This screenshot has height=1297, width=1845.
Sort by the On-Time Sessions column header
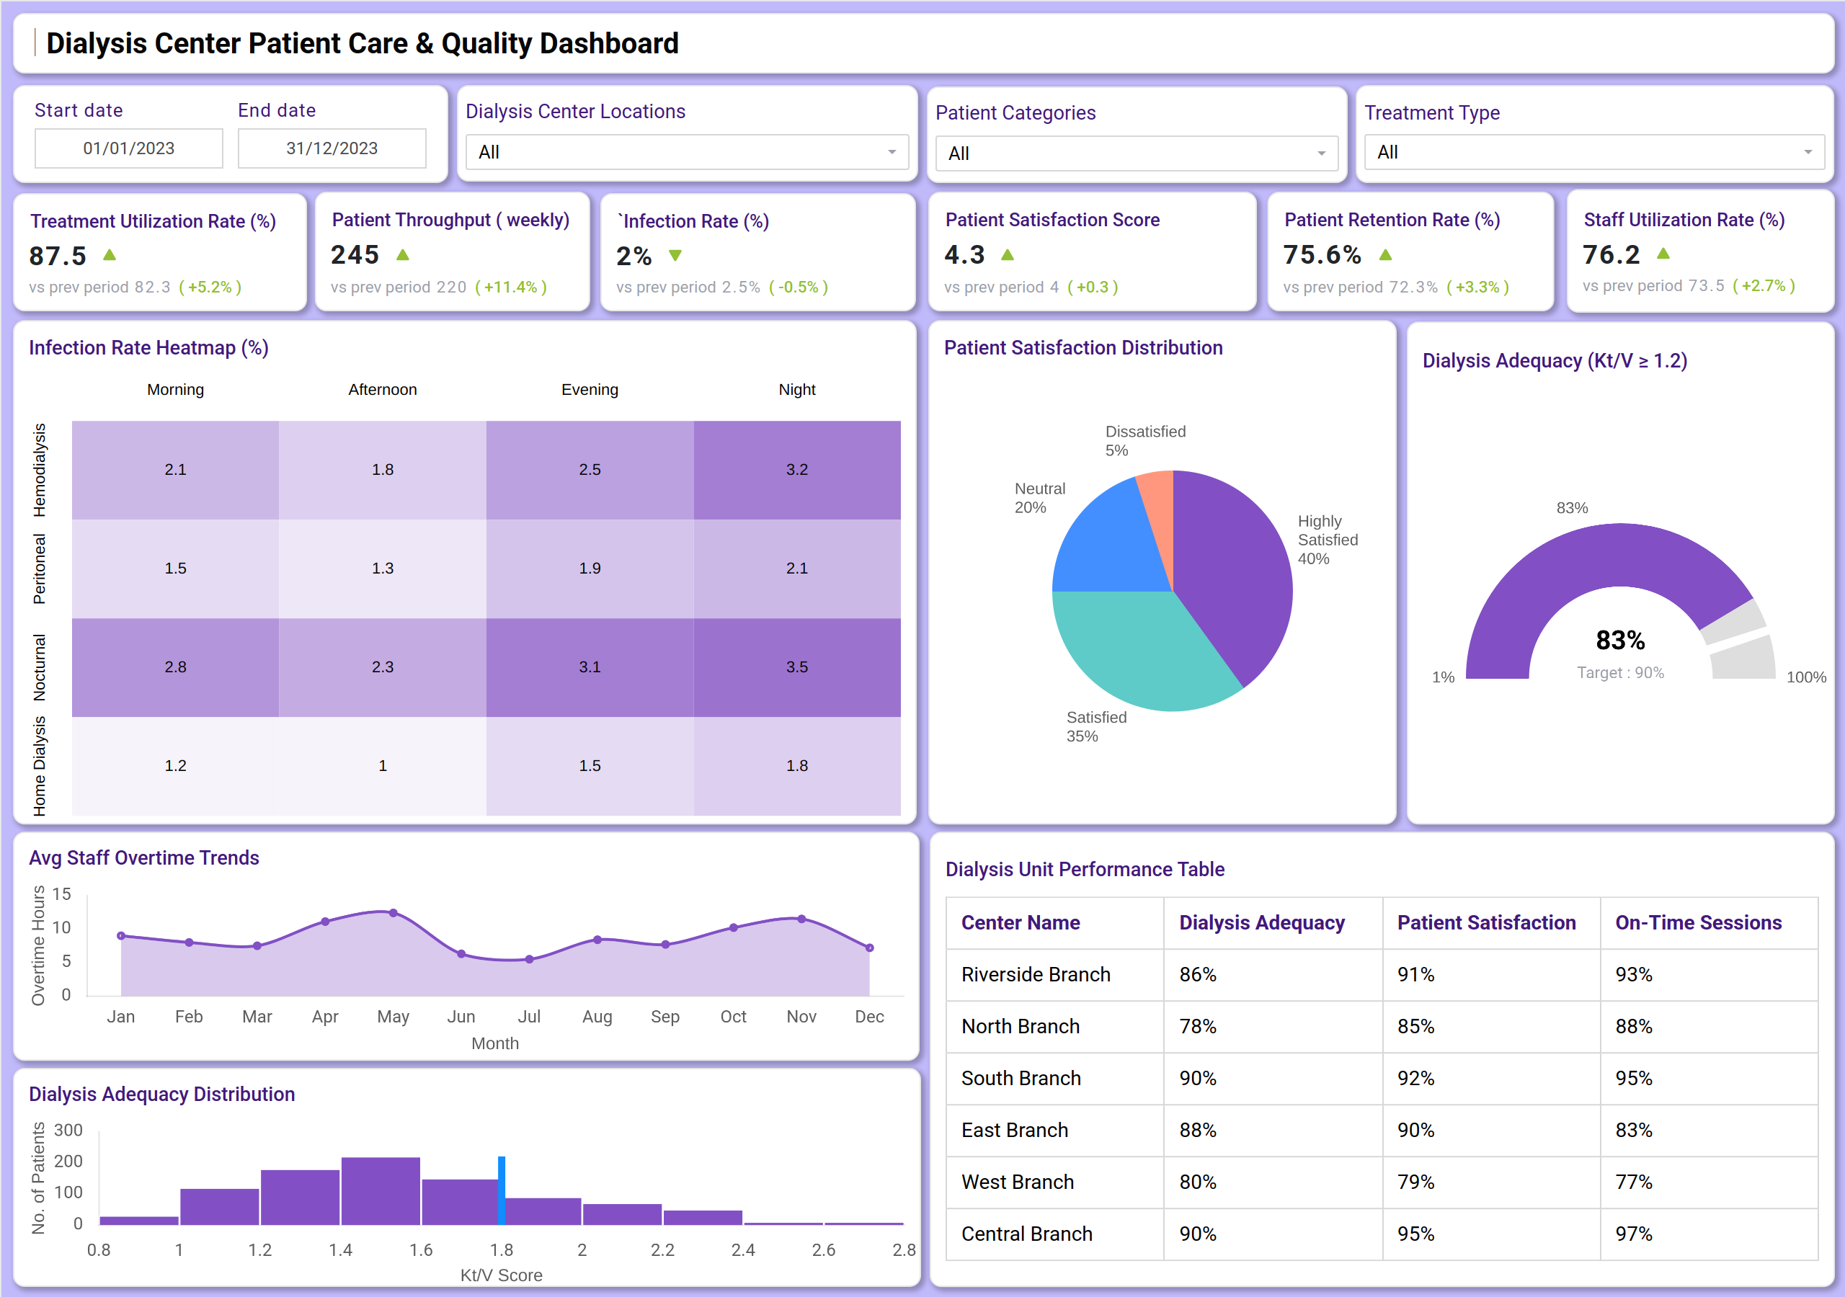(x=1699, y=922)
